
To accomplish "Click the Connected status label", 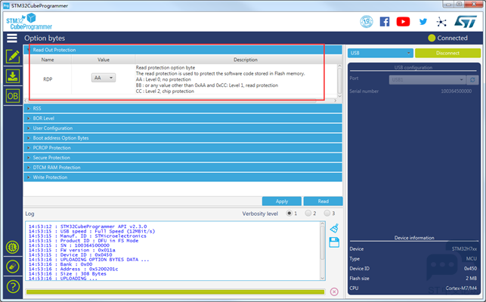I will pyautogui.click(x=452, y=38).
